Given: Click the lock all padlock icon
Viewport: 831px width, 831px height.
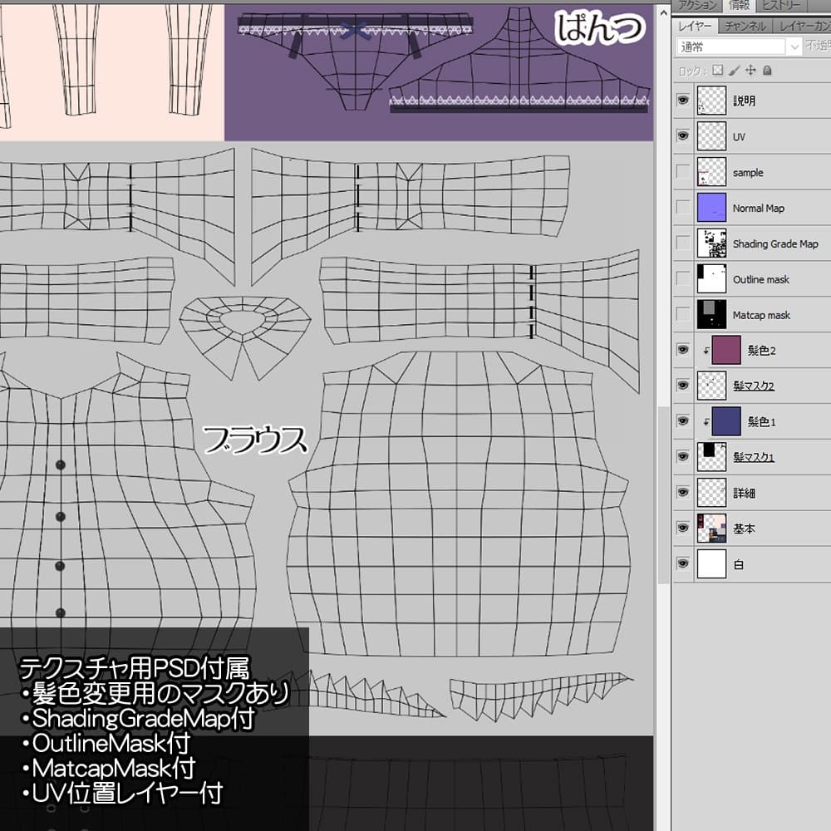Looking at the screenshot, I should (767, 71).
